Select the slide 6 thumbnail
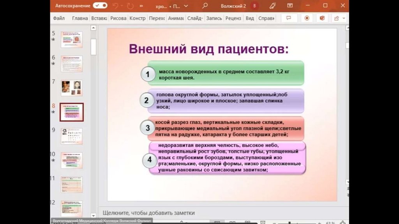The image size is (399, 224). coord(72,64)
